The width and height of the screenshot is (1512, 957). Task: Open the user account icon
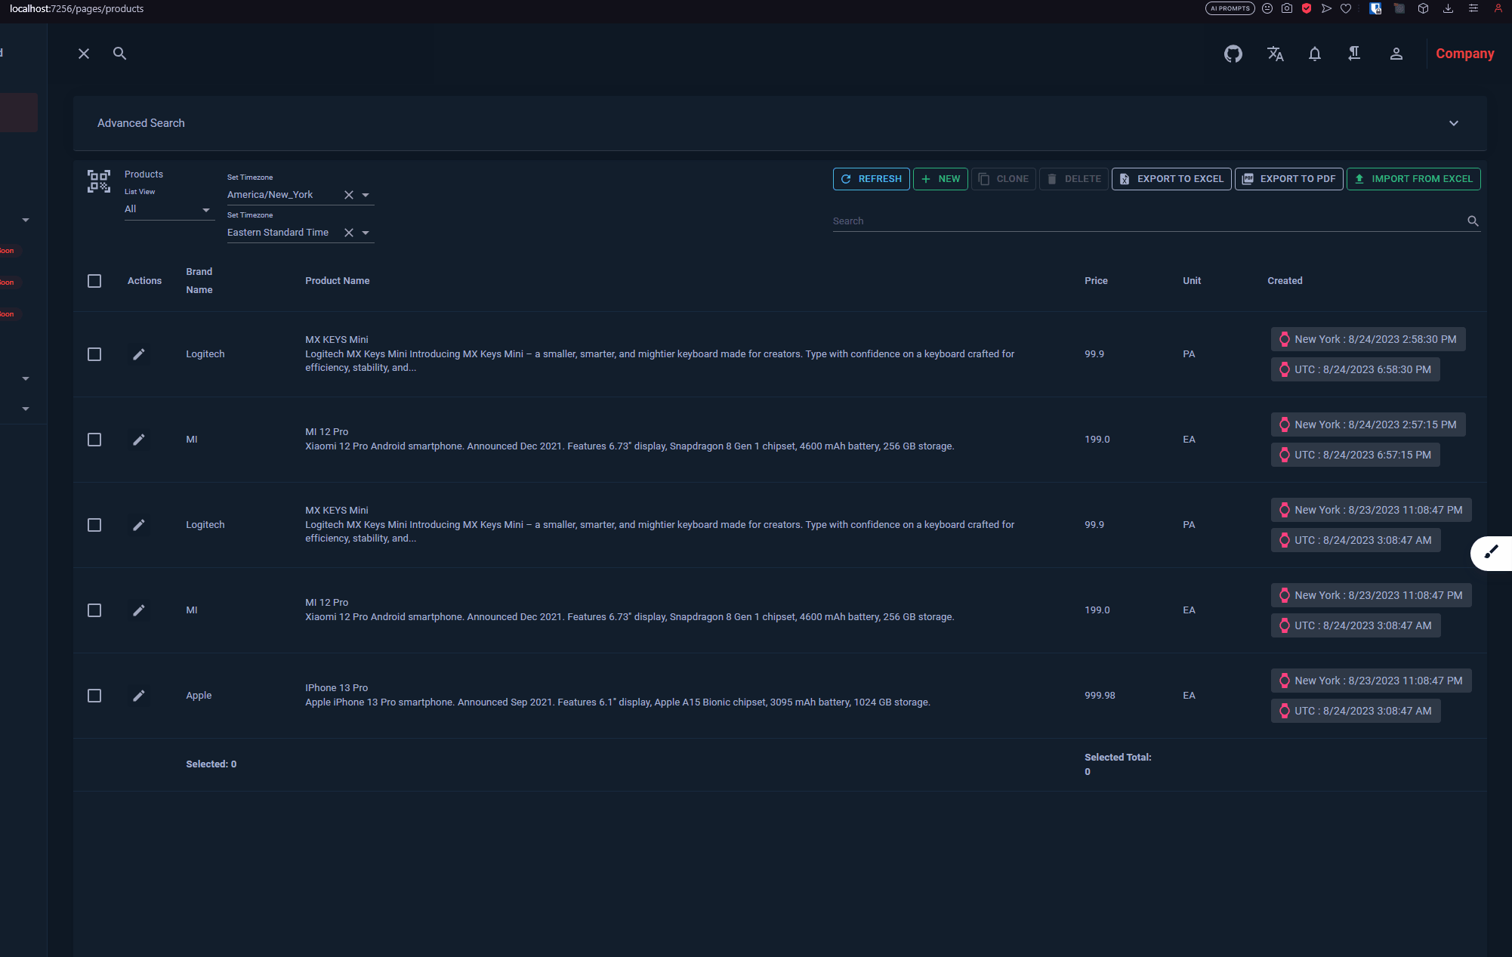coord(1396,54)
